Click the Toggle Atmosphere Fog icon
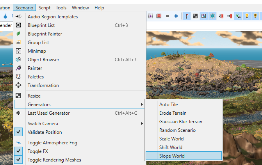Viewport: 262px width, 165px height. pyautogui.click(x=18, y=143)
